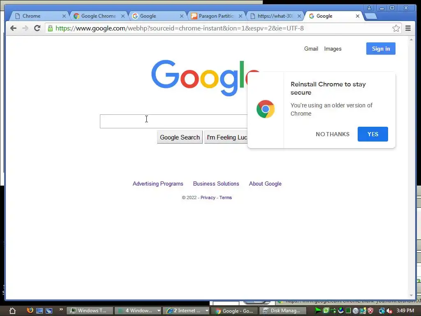The width and height of the screenshot is (421, 316).
Task: Click the network connection tray icon
Action: [382, 311]
